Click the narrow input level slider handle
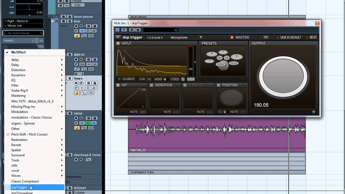 [x=195, y=62]
